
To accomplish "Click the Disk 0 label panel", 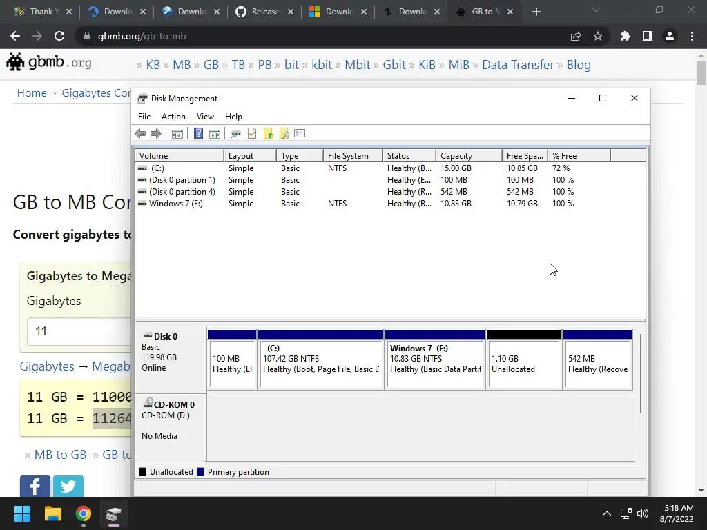I will point(171,360).
